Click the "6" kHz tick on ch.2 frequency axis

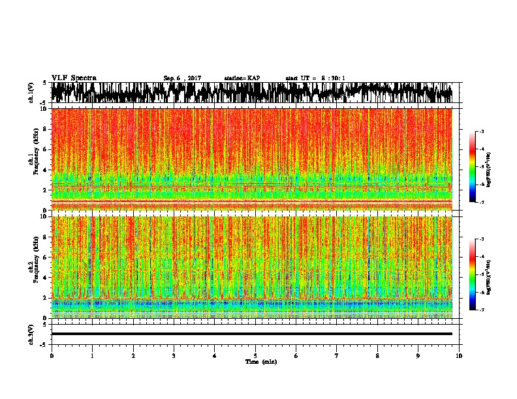pos(46,258)
